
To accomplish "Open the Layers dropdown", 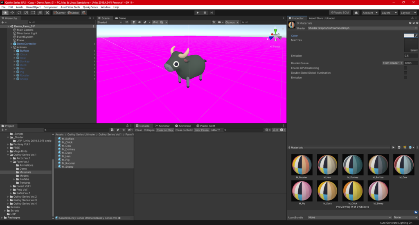I will [389, 13].
